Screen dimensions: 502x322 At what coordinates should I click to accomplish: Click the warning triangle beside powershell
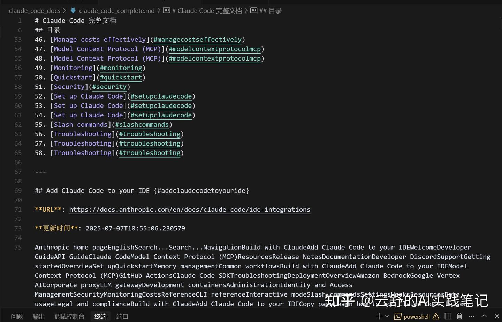tap(436, 316)
